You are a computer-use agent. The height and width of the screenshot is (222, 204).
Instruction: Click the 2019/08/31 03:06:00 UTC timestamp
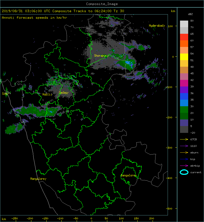(26, 11)
